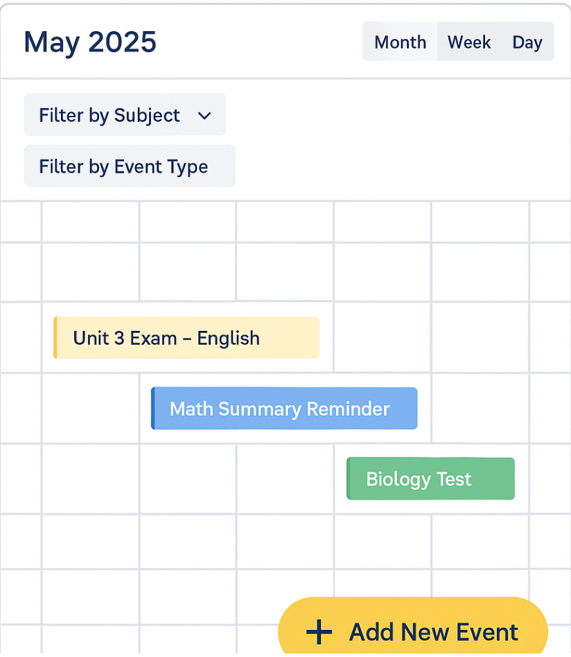Switch to Week view

[469, 42]
